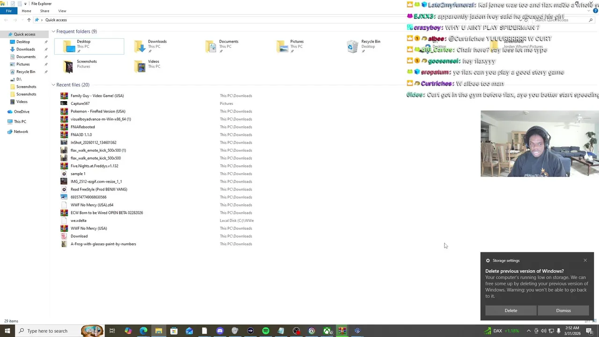Open the View ribbon tab

[62, 11]
